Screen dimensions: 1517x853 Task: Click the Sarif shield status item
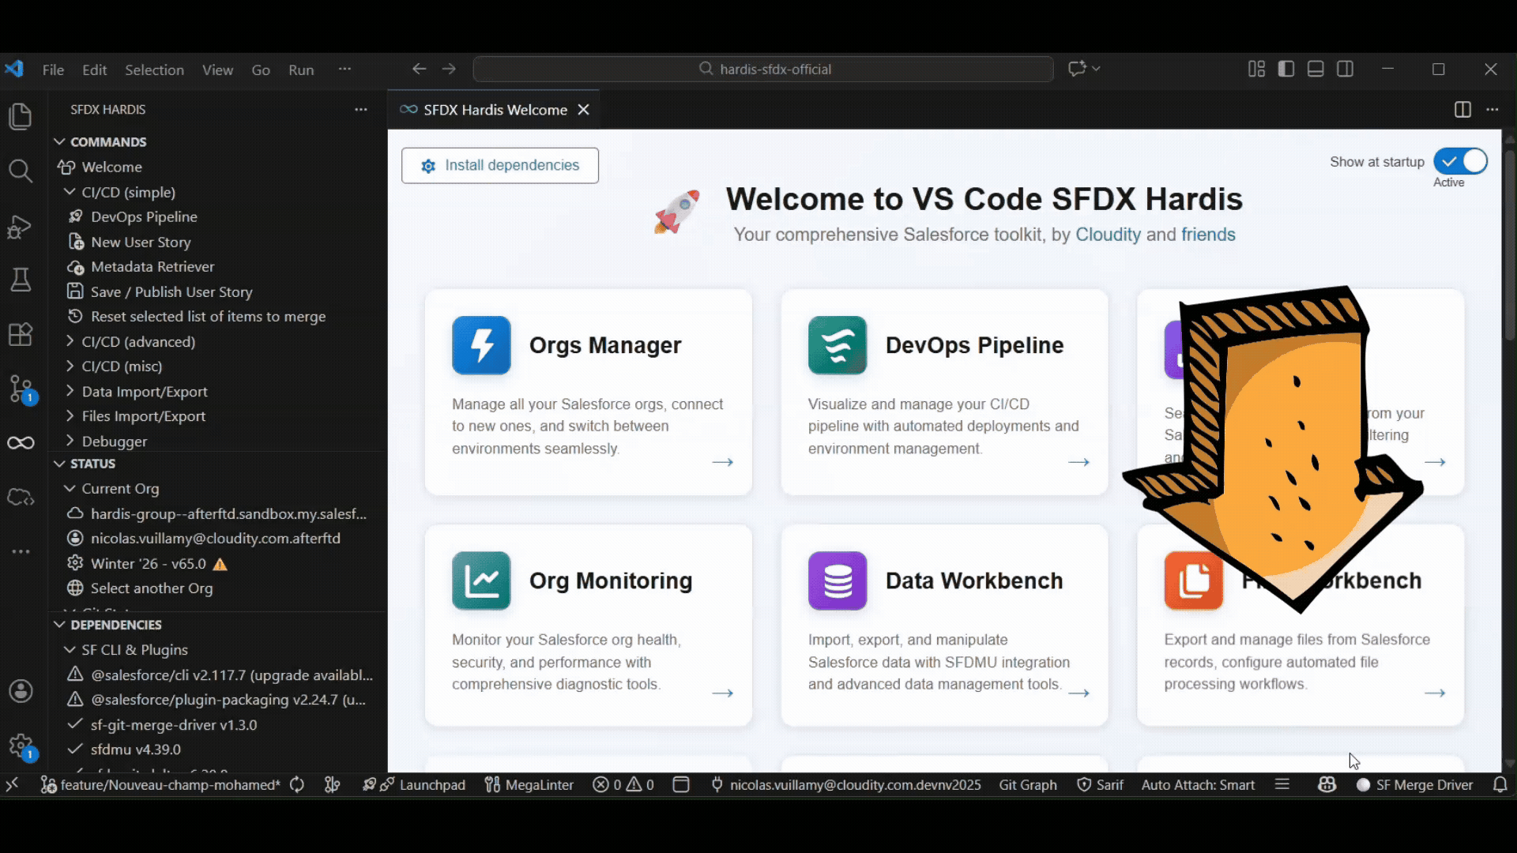(x=1100, y=784)
